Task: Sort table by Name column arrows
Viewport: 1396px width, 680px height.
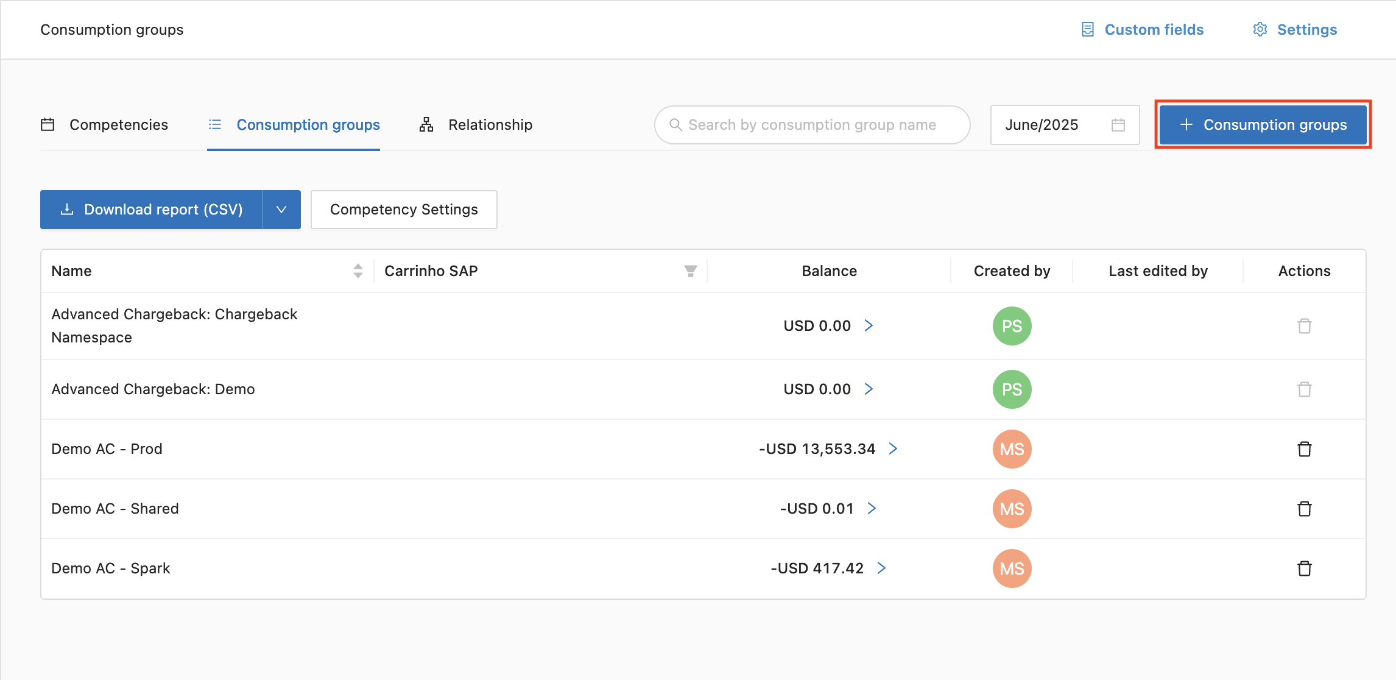Action: point(358,271)
